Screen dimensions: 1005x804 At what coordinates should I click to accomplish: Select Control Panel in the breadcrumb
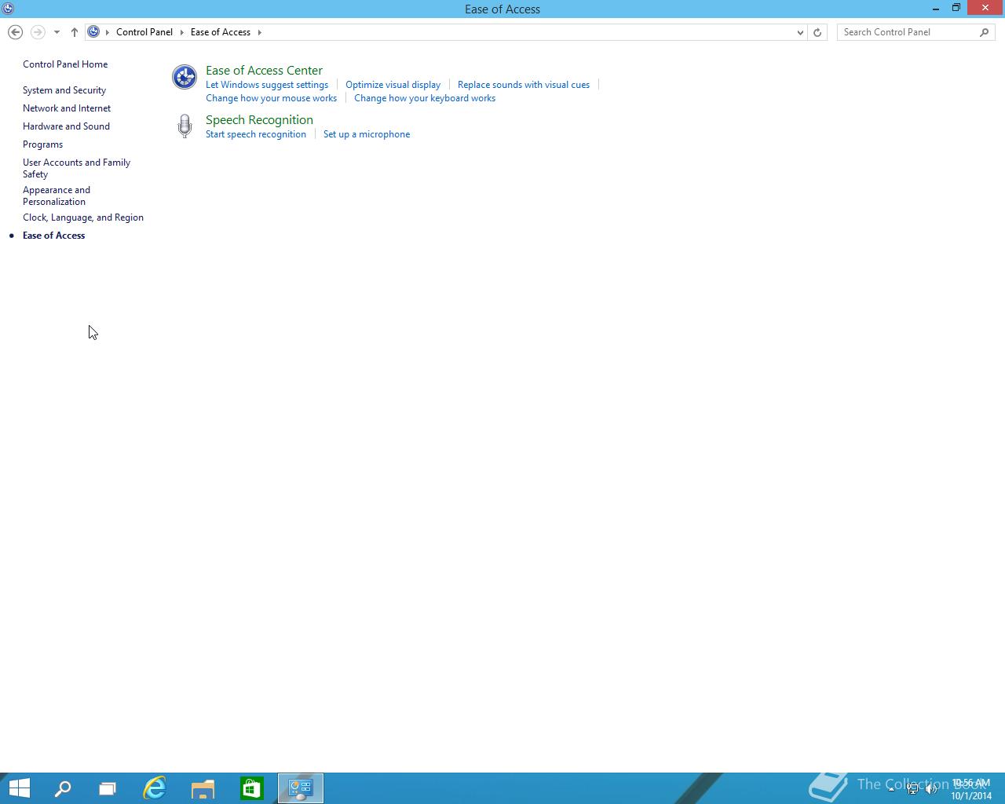pos(144,32)
